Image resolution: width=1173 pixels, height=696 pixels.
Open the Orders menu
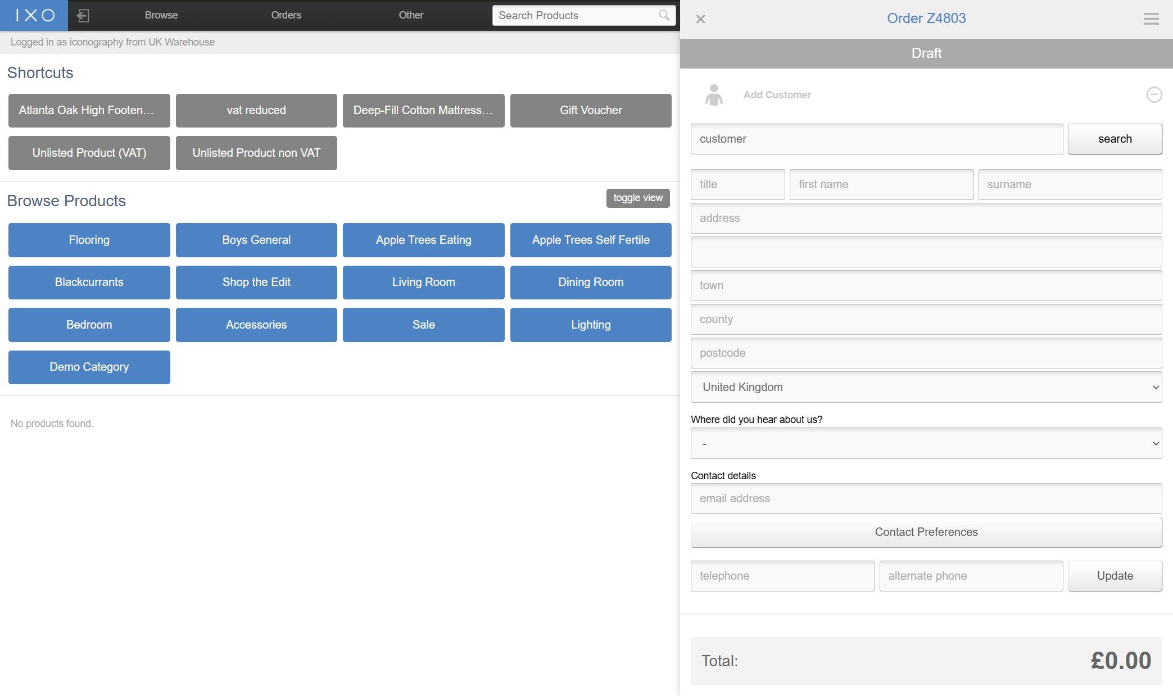click(286, 15)
